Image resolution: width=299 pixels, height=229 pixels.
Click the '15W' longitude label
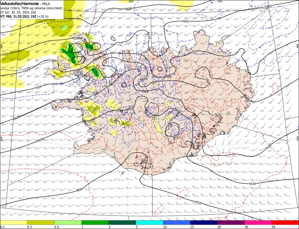pyautogui.click(x=220, y=1)
